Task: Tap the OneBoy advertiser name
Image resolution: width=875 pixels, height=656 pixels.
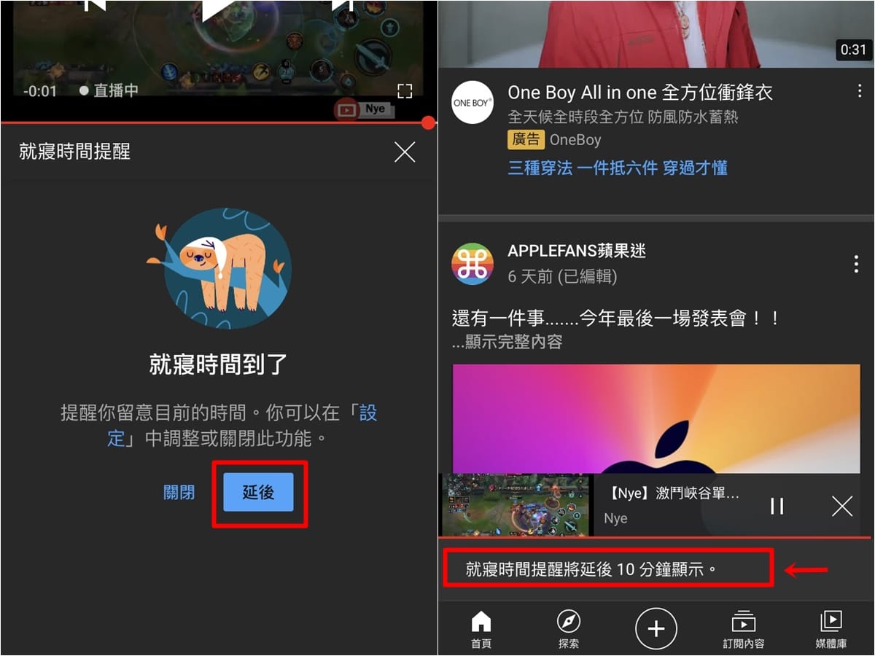Action: (x=575, y=140)
